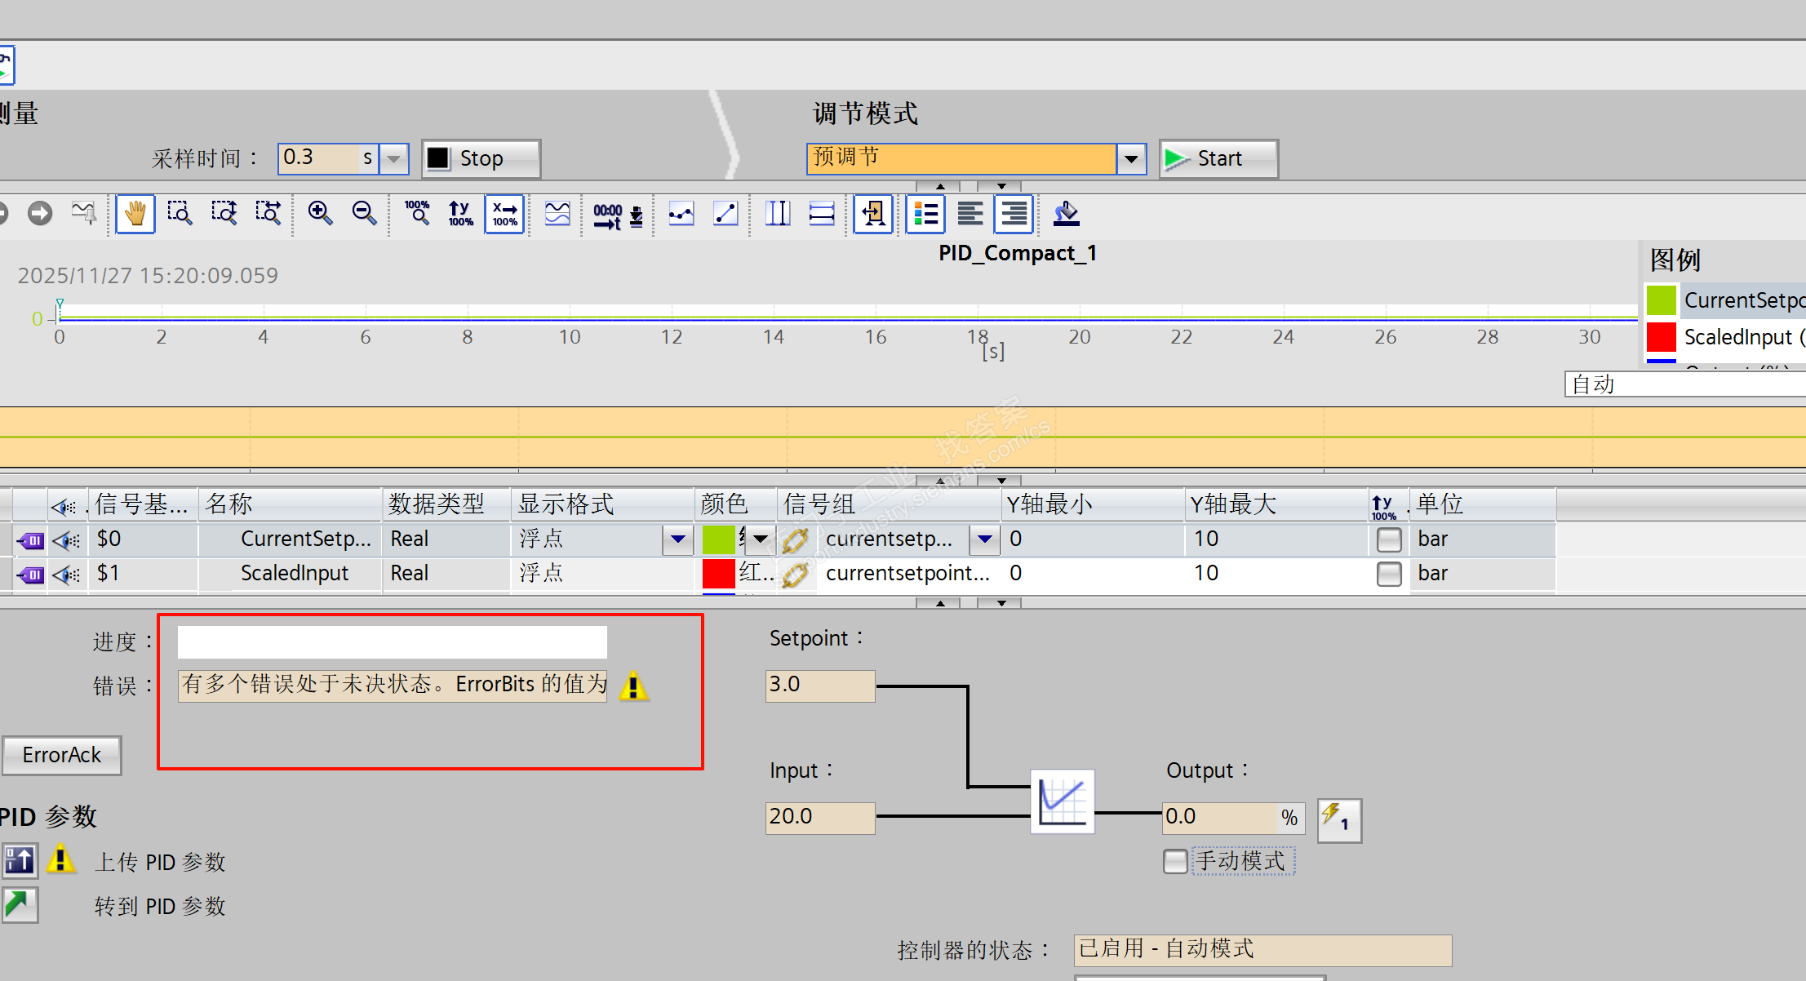
Task: Toggle auto-scale checkbox for CurrentSetpoint row
Action: (x=1388, y=539)
